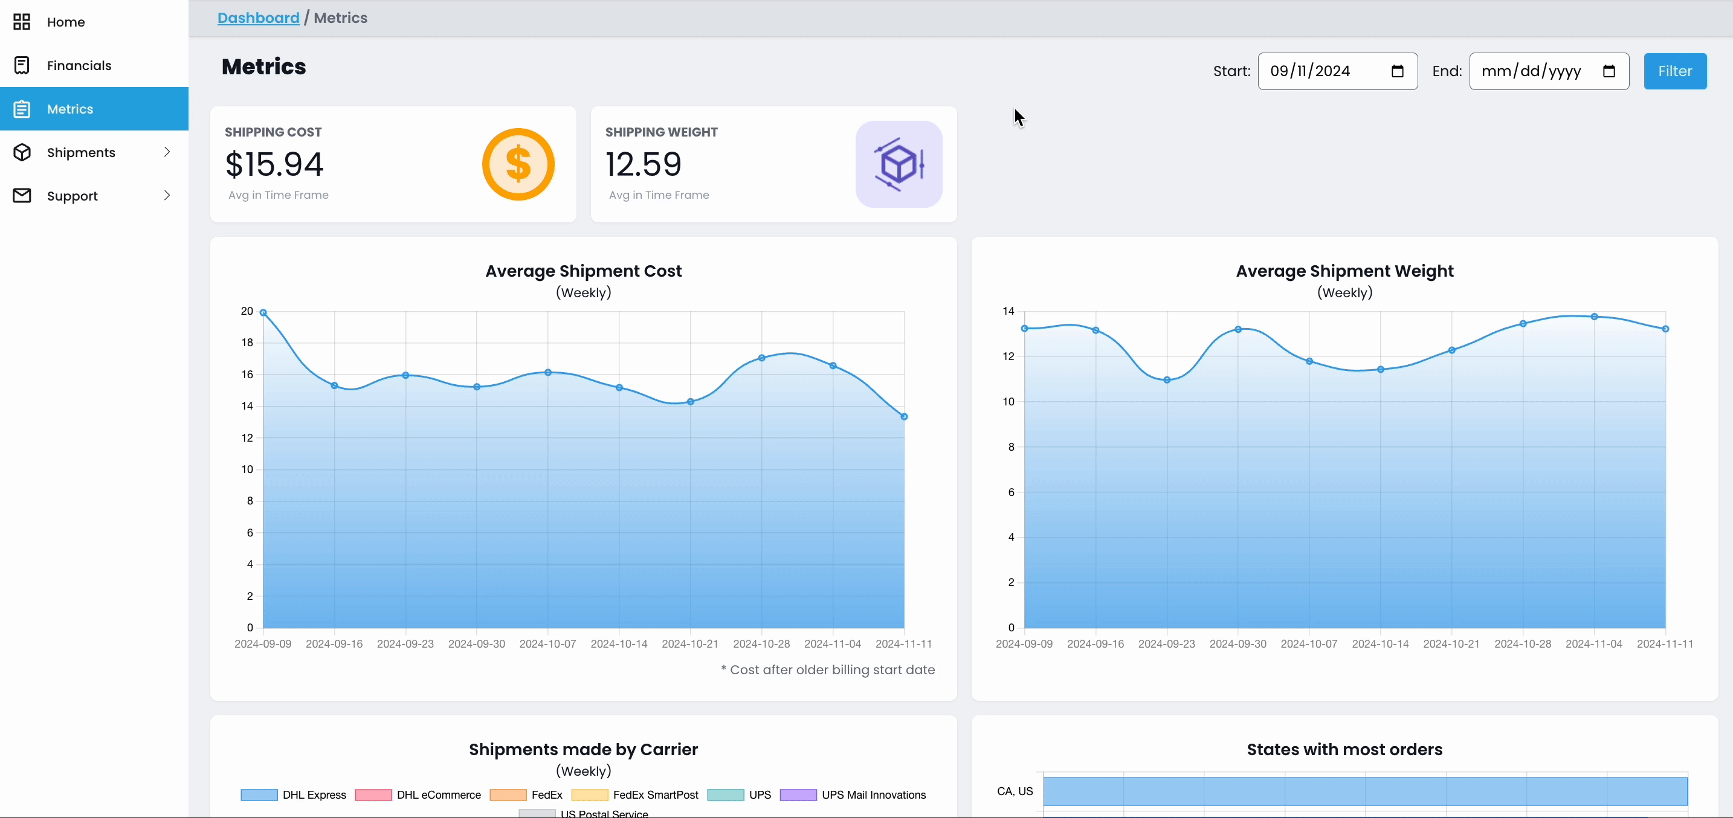Click the Home grid icon
Screen dimensions: 1733x818
coord(22,22)
